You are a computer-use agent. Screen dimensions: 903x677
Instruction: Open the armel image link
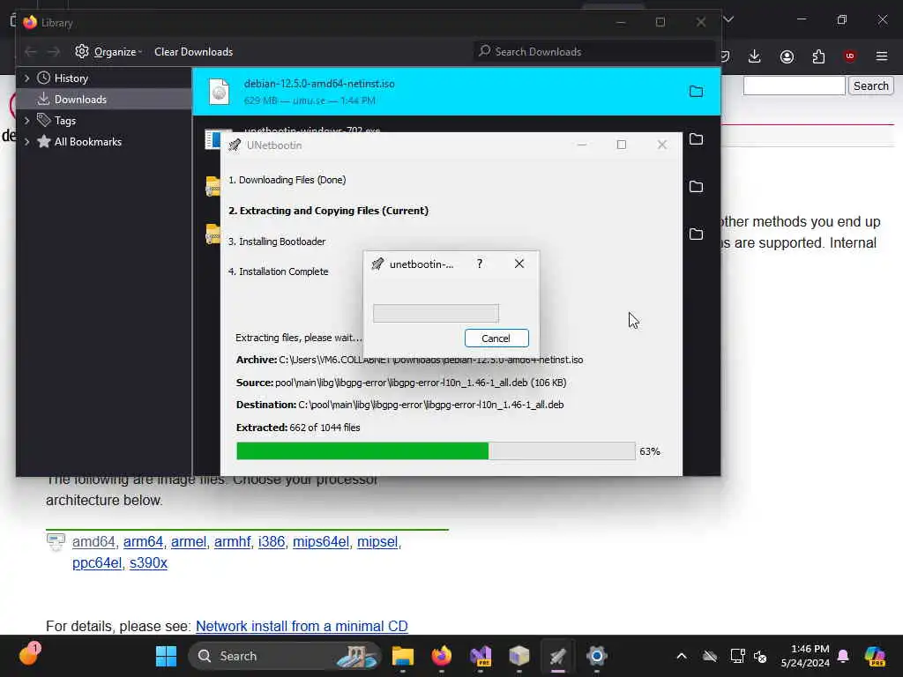189,542
